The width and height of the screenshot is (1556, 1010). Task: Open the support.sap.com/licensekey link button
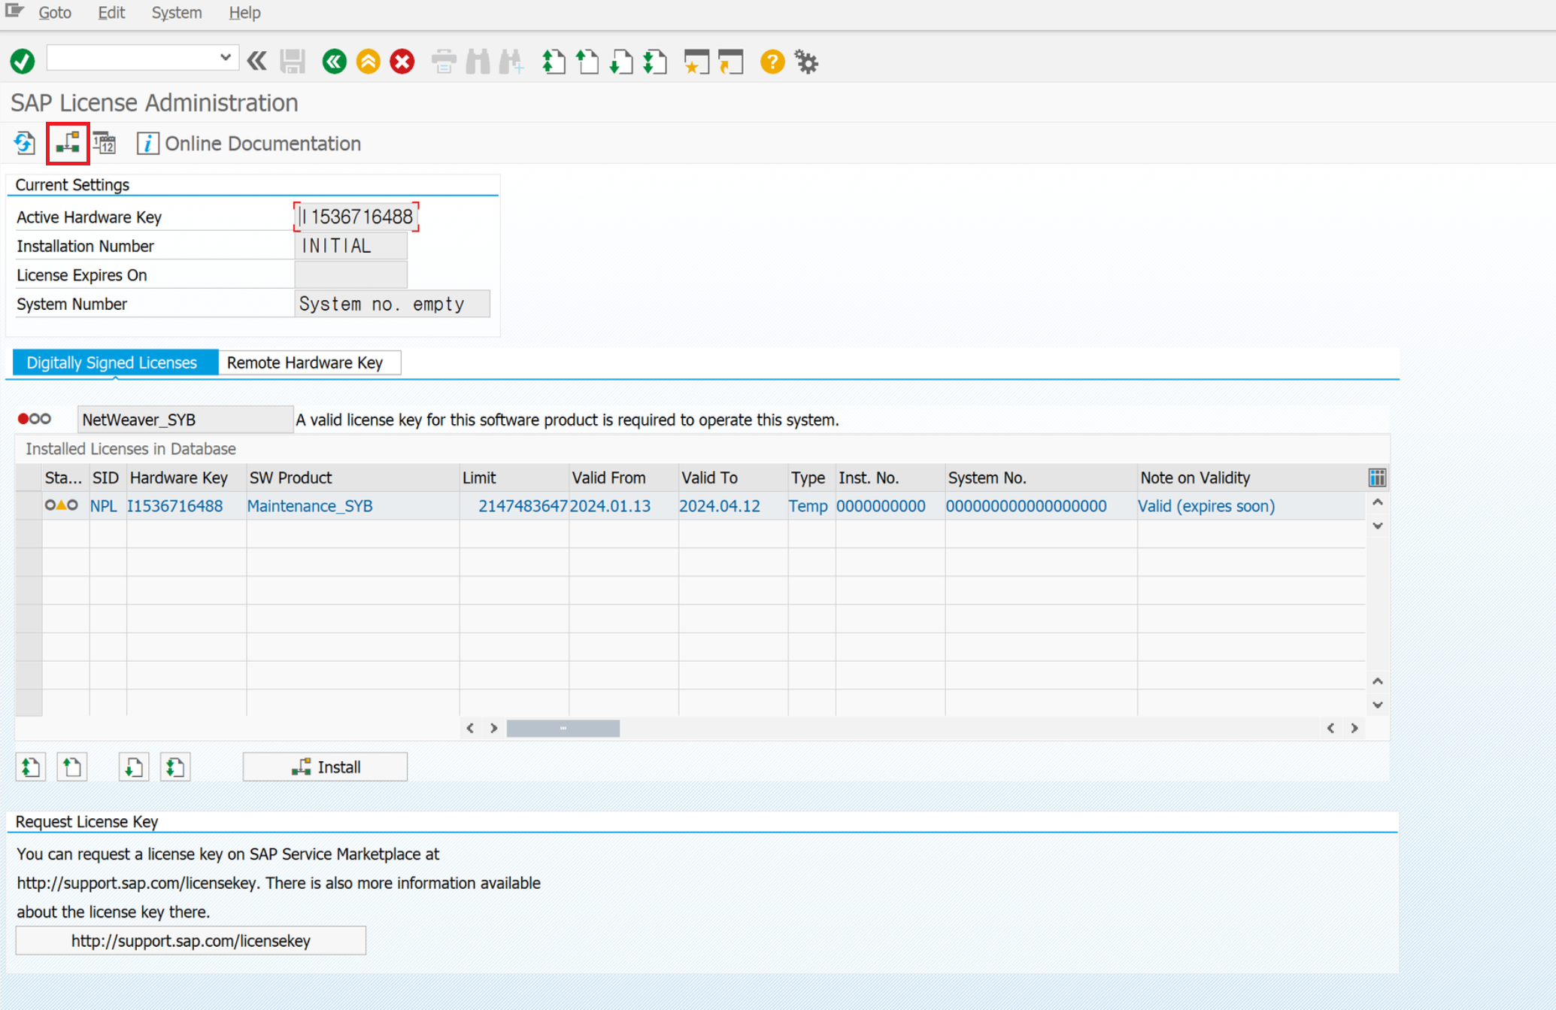point(190,941)
